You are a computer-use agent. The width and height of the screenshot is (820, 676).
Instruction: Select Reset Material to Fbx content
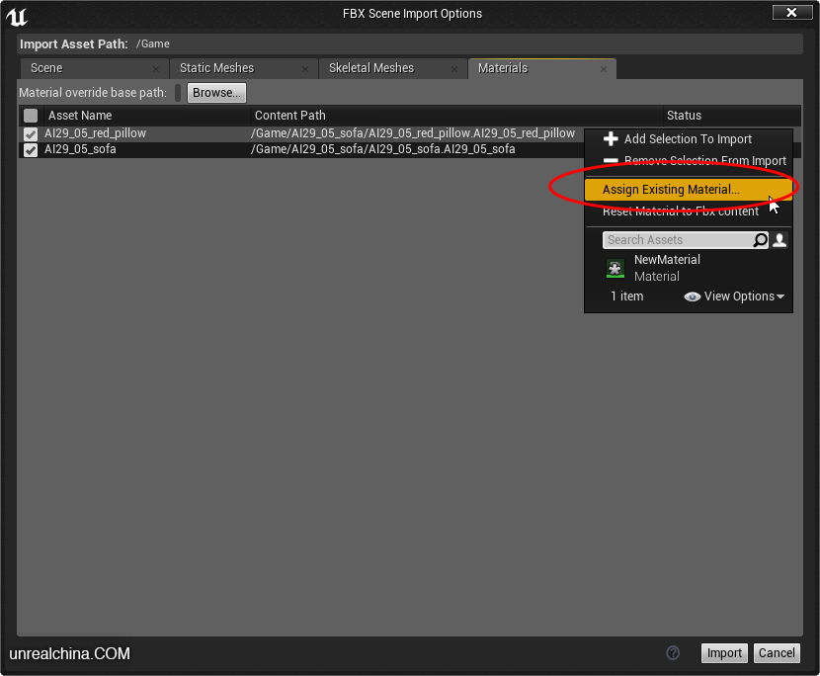(681, 211)
